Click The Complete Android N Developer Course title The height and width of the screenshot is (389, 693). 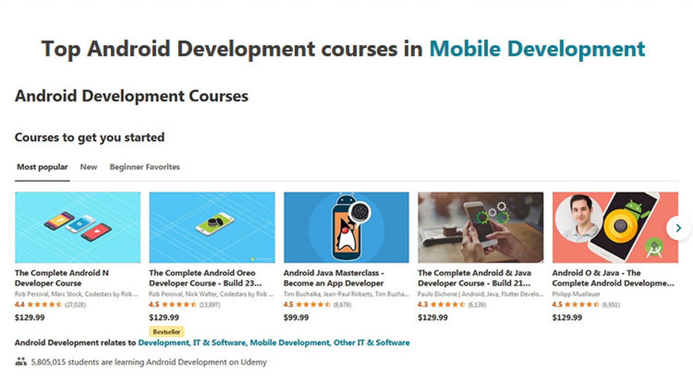62,278
